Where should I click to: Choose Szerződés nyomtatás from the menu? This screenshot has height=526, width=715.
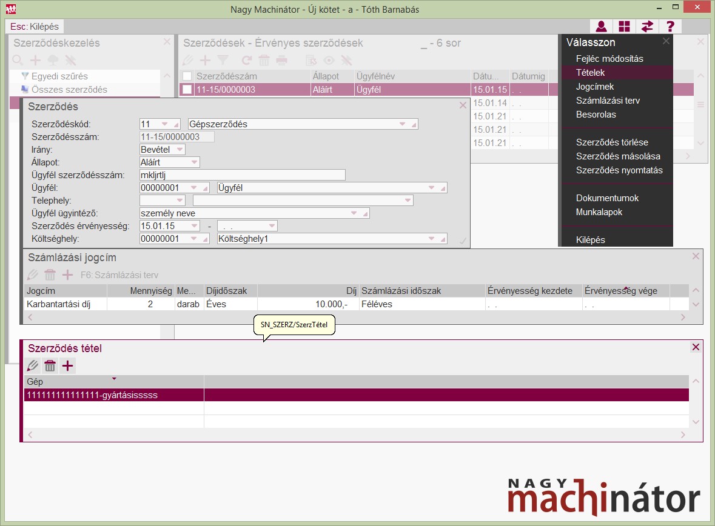point(619,170)
